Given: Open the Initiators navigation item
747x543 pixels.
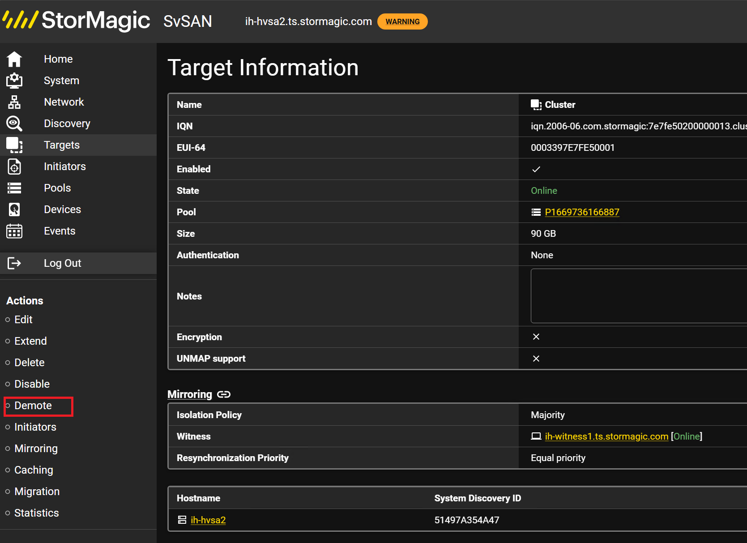Looking at the screenshot, I should (65, 167).
